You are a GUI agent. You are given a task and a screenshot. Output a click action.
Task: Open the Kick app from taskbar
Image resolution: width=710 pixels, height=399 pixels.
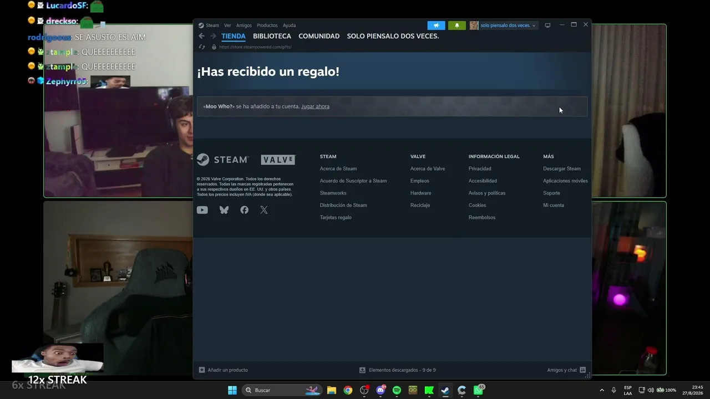429,390
